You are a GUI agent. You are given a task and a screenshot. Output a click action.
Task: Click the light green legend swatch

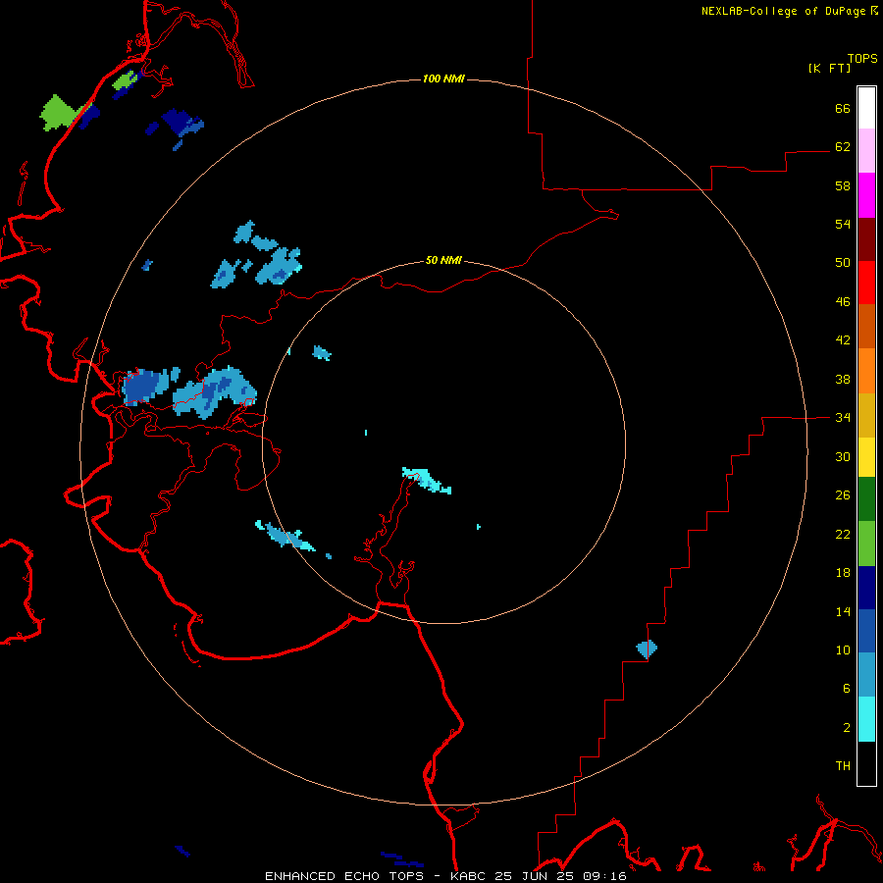[x=866, y=544]
